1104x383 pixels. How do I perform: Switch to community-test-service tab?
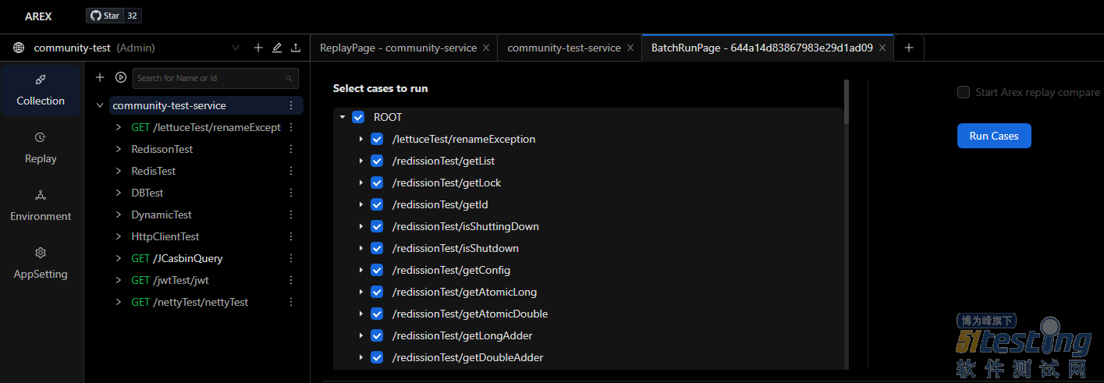coord(563,48)
